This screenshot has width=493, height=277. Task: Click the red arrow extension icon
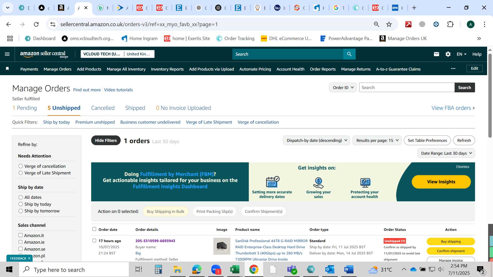coord(408,24)
